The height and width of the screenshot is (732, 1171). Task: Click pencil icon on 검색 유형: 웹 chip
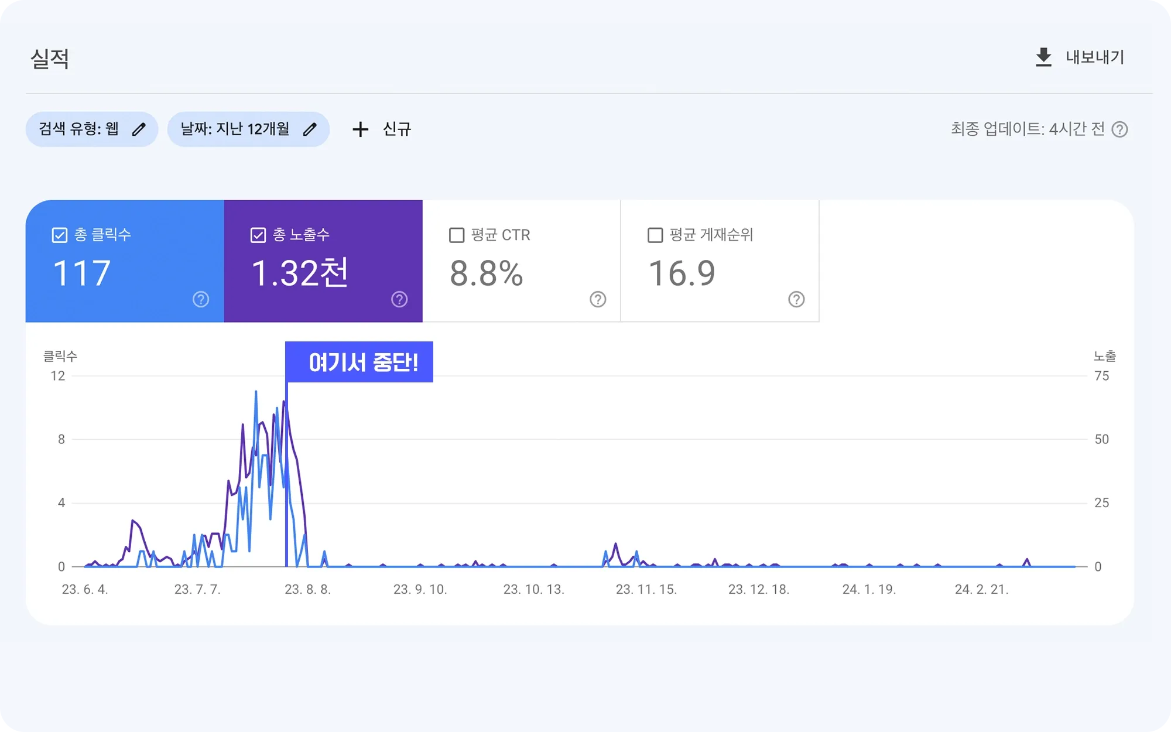coord(139,129)
